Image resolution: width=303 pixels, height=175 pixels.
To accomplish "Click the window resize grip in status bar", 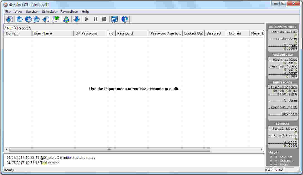I will (x=298, y=170).
